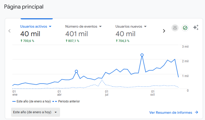
Task: Click the 2 mil axis value
Action: (x=185, y=61)
